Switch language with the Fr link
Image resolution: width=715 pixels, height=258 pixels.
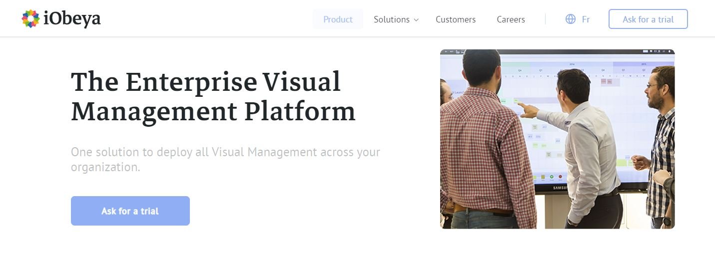586,19
